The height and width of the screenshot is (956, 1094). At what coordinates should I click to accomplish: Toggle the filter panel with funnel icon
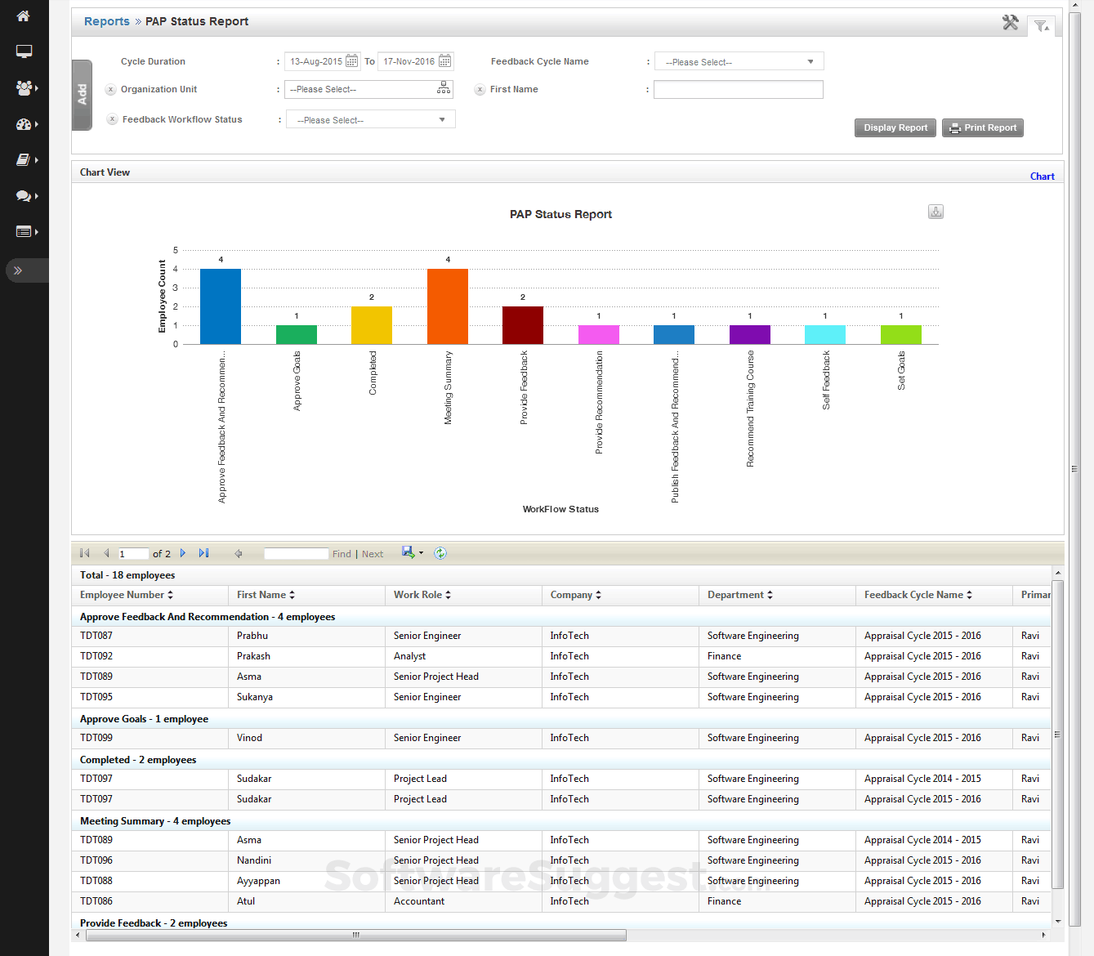point(1041,26)
